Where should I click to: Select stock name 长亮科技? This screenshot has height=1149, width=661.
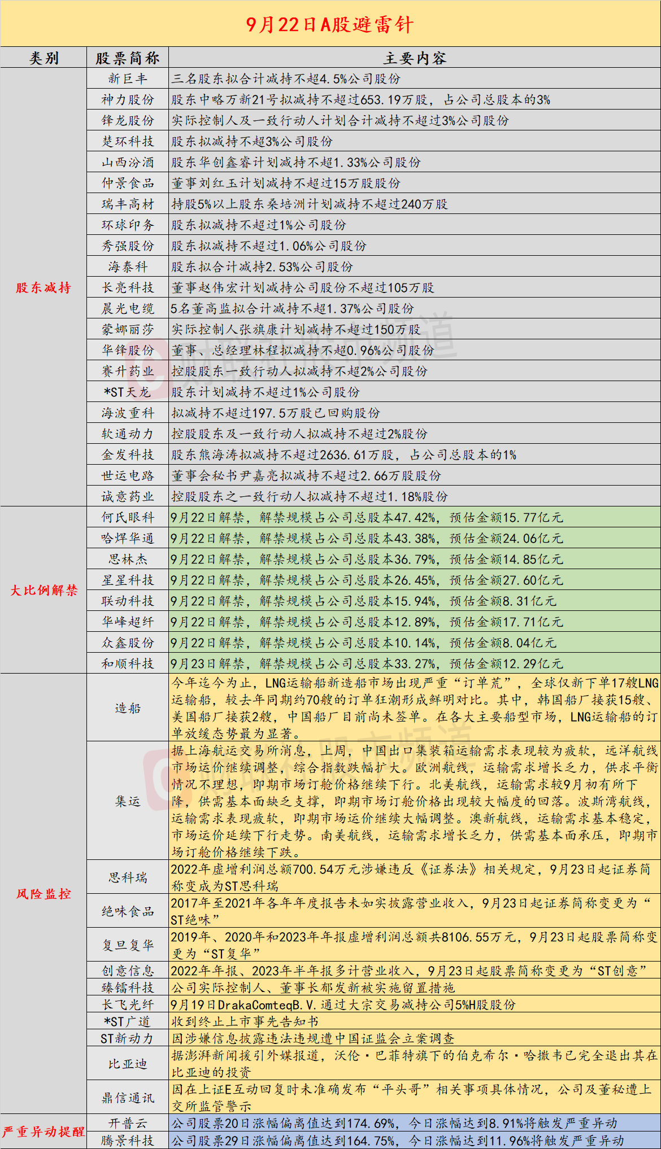point(128,288)
